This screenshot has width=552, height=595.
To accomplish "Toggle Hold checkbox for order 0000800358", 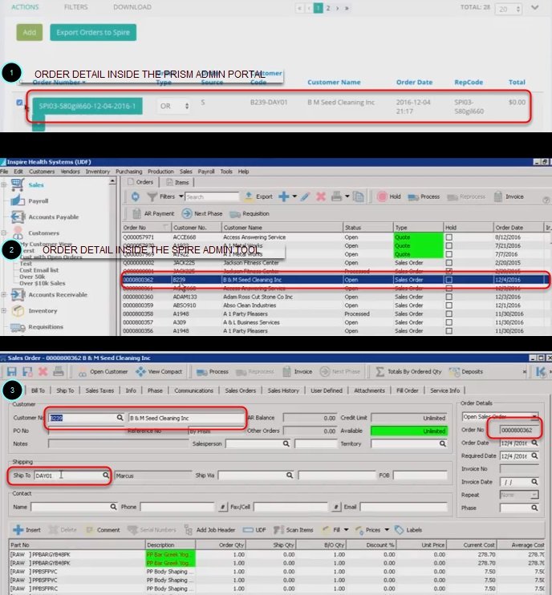I will pyautogui.click(x=448, y=314).
